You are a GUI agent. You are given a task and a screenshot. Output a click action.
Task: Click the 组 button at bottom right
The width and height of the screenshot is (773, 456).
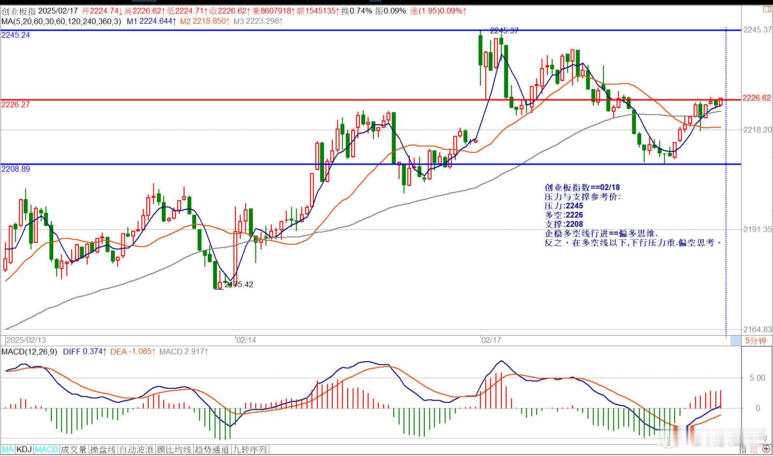753,450
